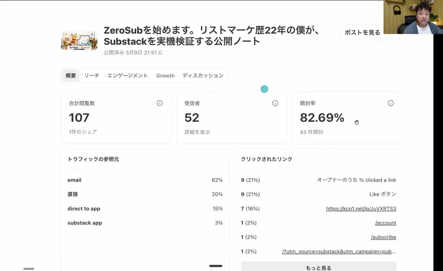Follow the /subscribe link

click(x=384, y=237)
